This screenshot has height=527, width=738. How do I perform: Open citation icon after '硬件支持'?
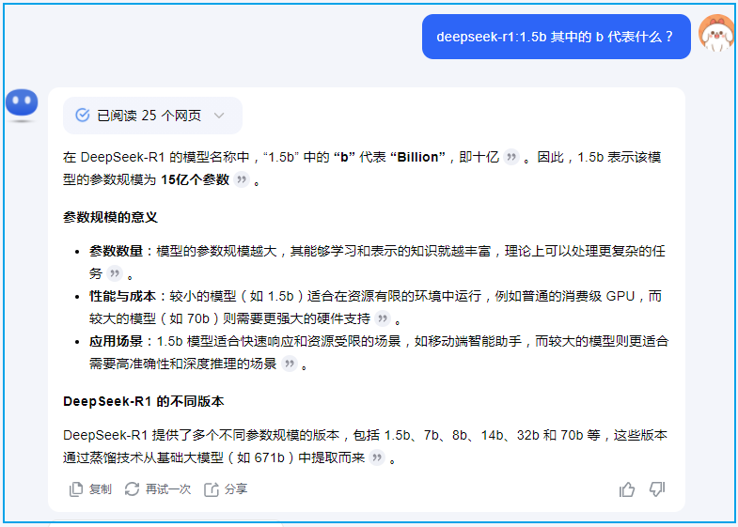coord(383,318)
